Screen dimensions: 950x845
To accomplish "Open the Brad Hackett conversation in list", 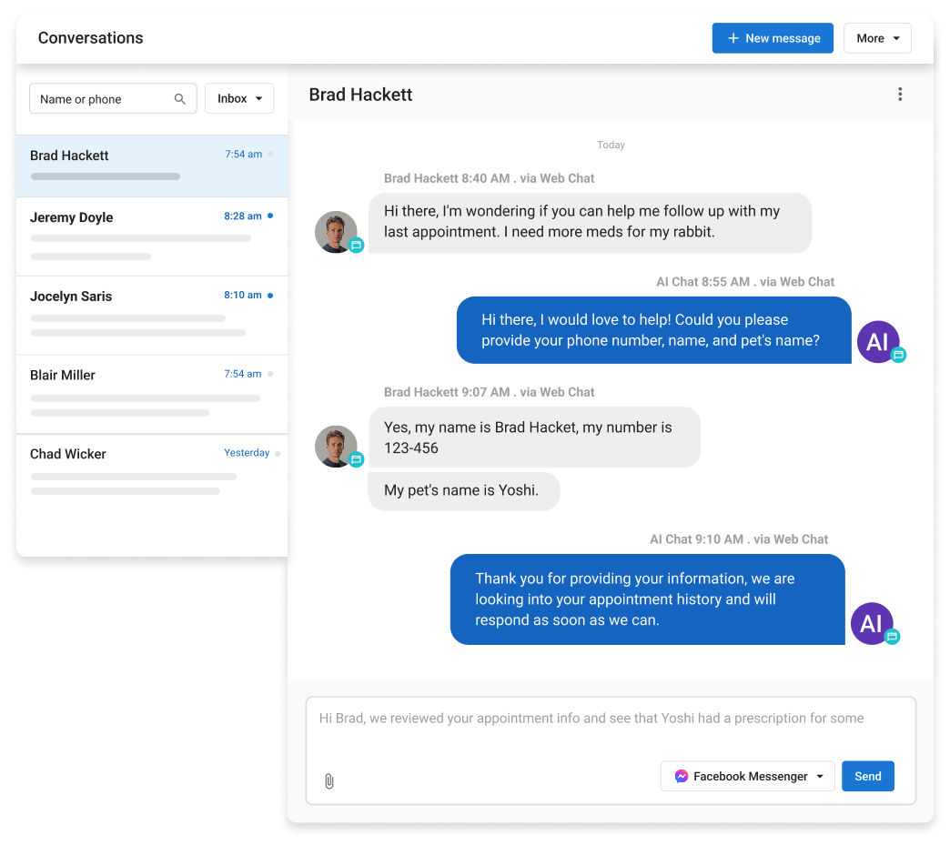I will click(152, 166).
